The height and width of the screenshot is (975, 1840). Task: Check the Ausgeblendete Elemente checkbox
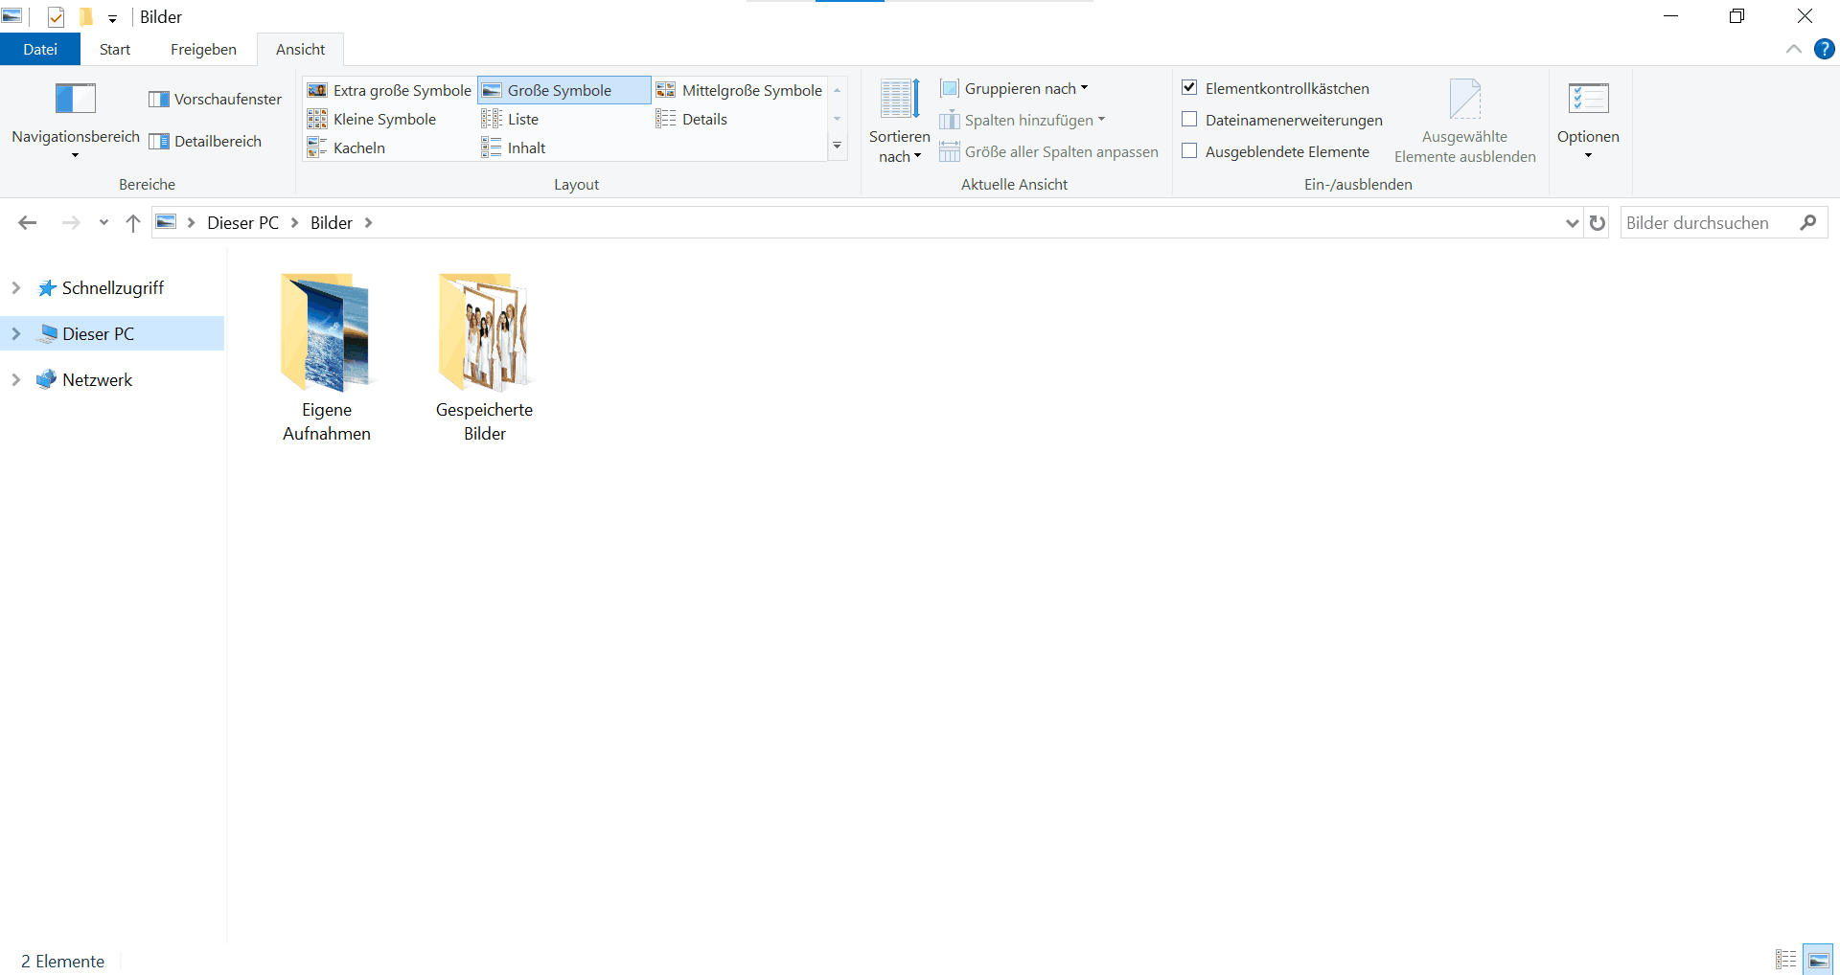click(1189, 151)
